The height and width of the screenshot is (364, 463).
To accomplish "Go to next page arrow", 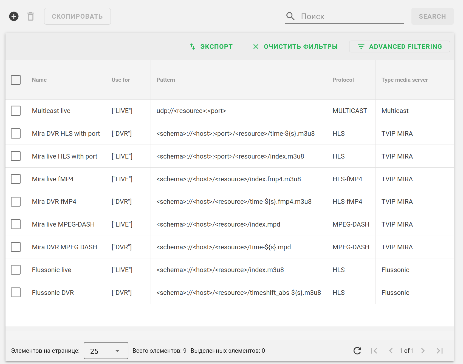I will 423,351.
